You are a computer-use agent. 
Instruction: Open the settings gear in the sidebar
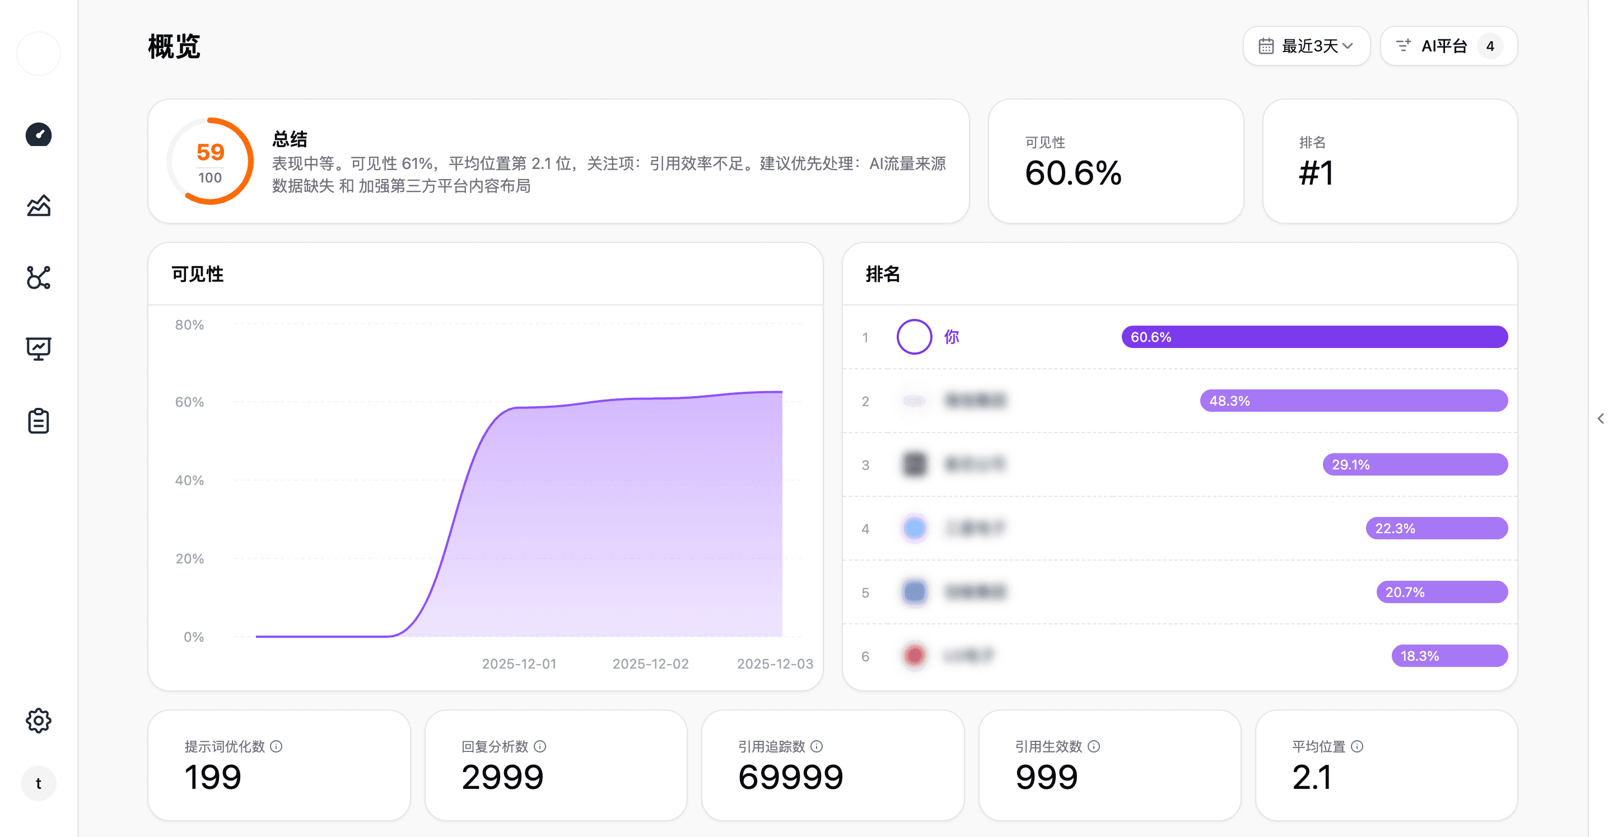[x=38, y=720]
